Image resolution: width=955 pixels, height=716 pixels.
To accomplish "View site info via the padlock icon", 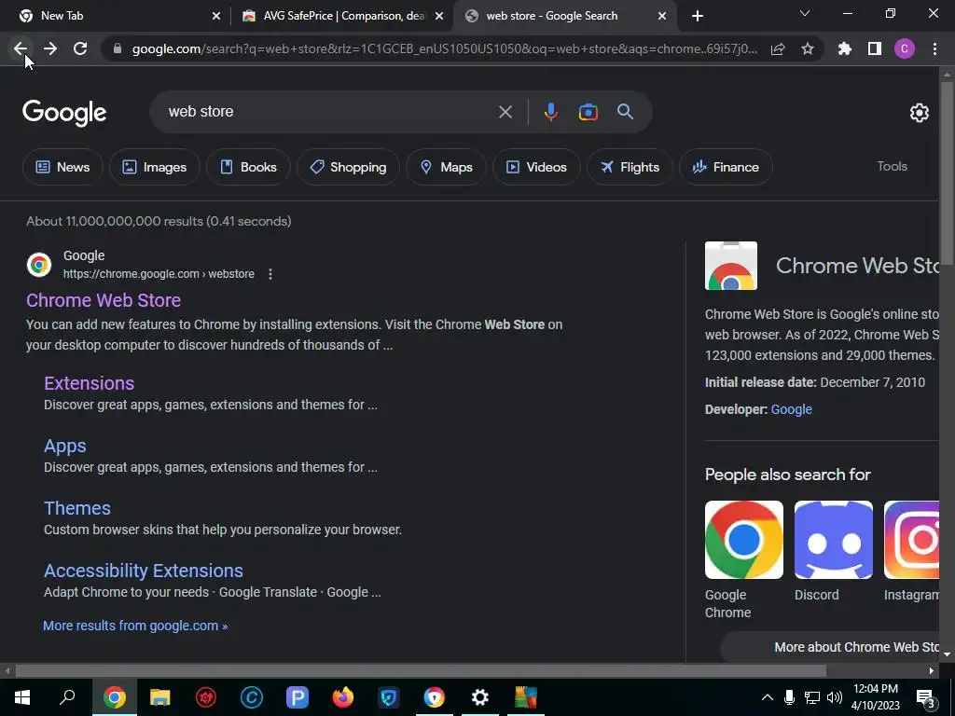I will click(118, 48).
